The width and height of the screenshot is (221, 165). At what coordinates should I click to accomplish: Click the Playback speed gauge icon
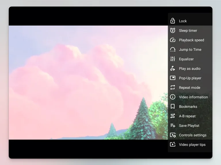(173, 40)
